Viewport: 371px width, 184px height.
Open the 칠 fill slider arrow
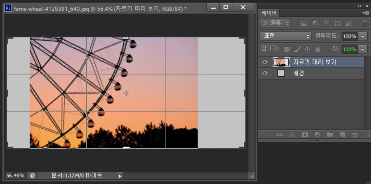click(363, 49)
